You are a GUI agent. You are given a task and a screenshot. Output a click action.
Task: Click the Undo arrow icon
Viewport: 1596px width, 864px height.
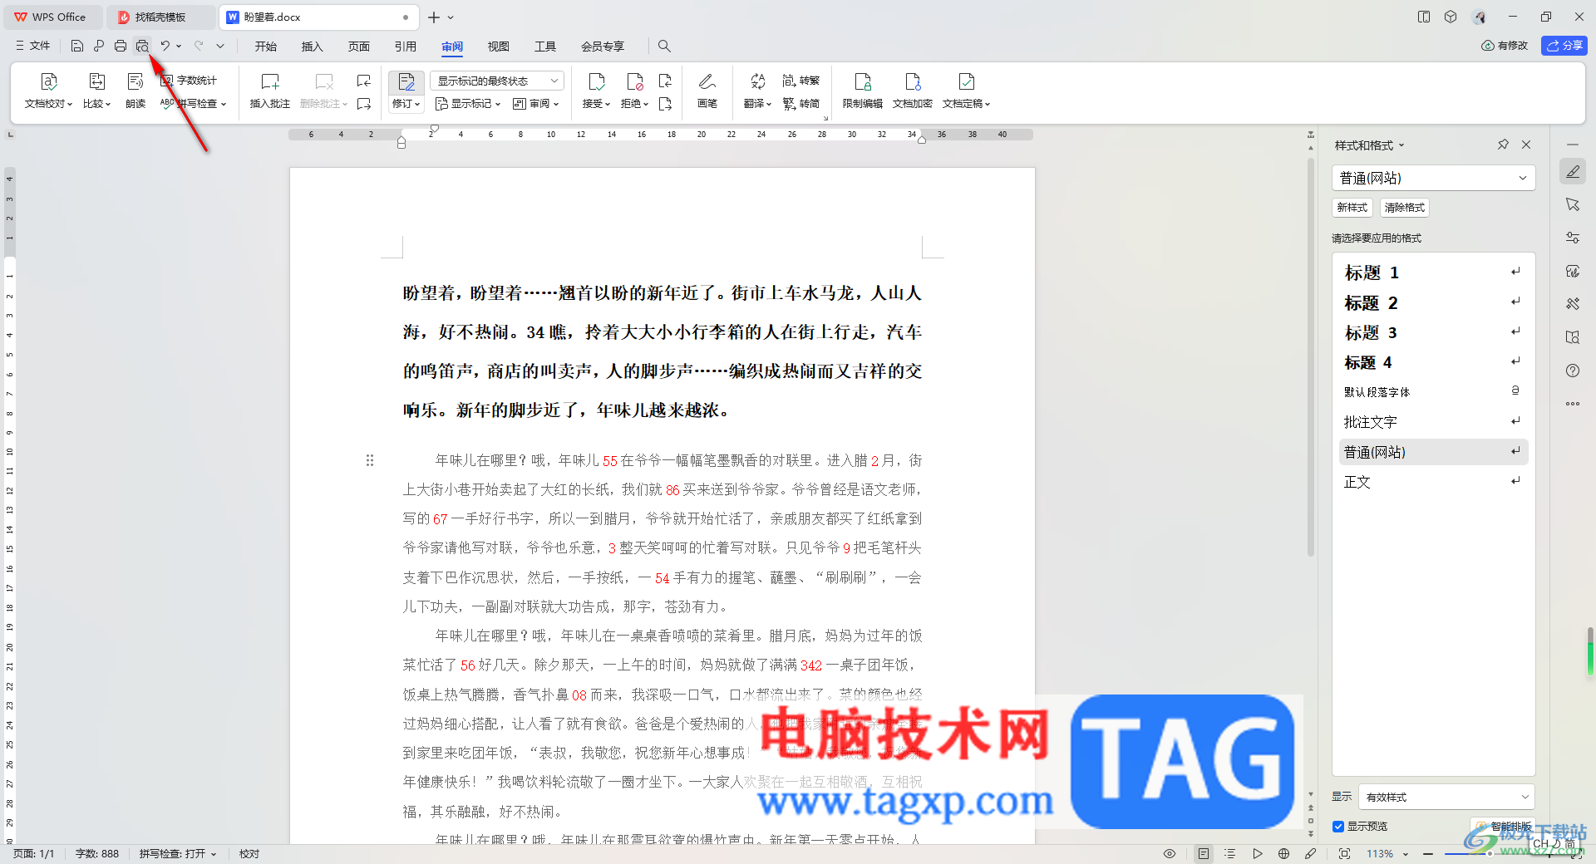tap(165, 46)
